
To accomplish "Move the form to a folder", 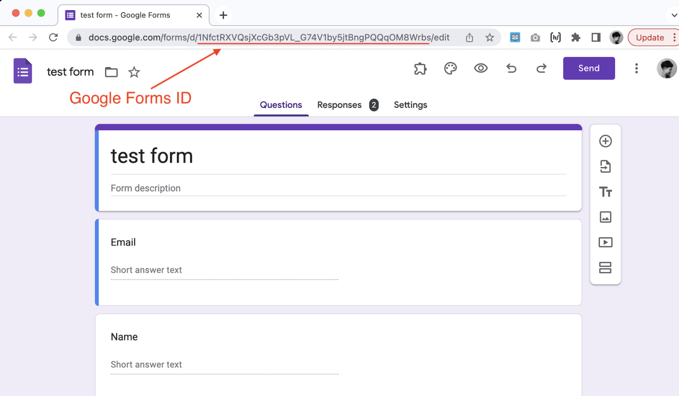I will (x=111, y=72).
